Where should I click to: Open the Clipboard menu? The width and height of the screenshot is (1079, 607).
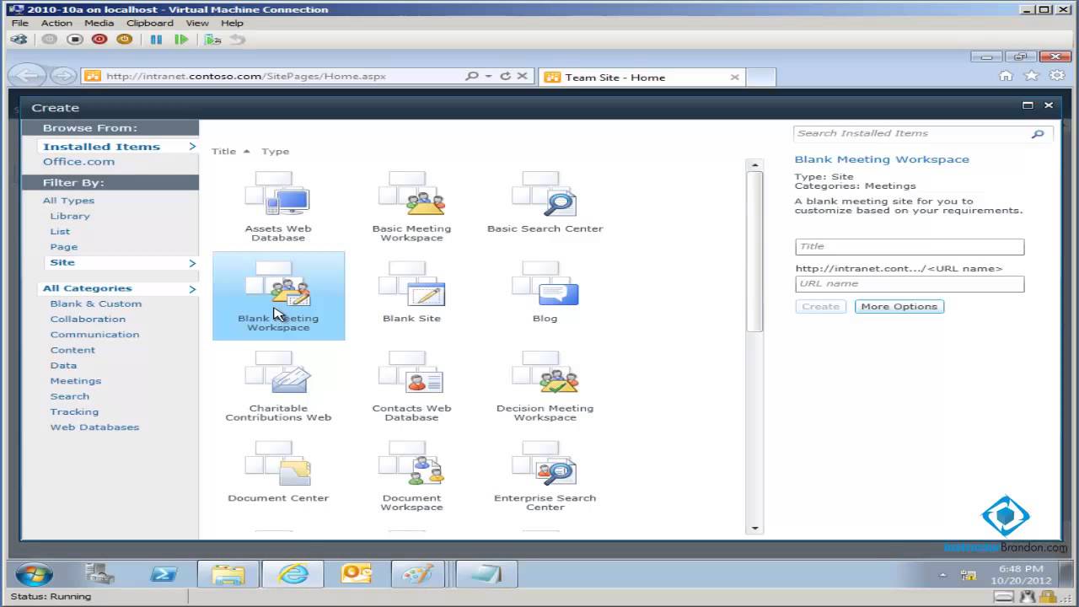click(x=150, y=23)
